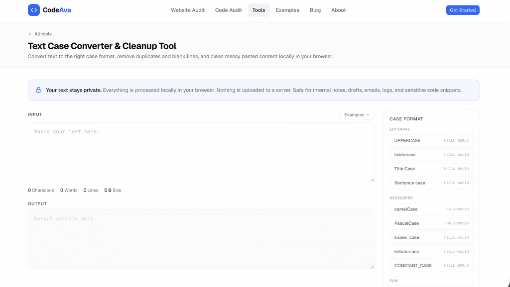Grab the input box resize handle
Image resolution: width=510 pixels, height=287 pixels.
372,180
